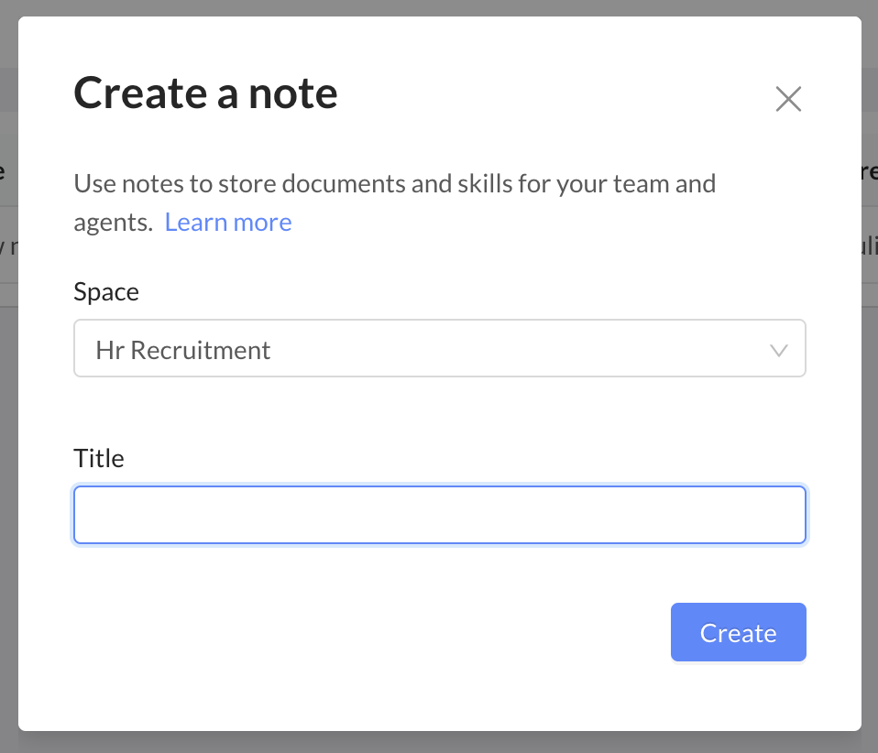Open the Space dropdown showing Hr Recruitment

(x=440, y=348)
